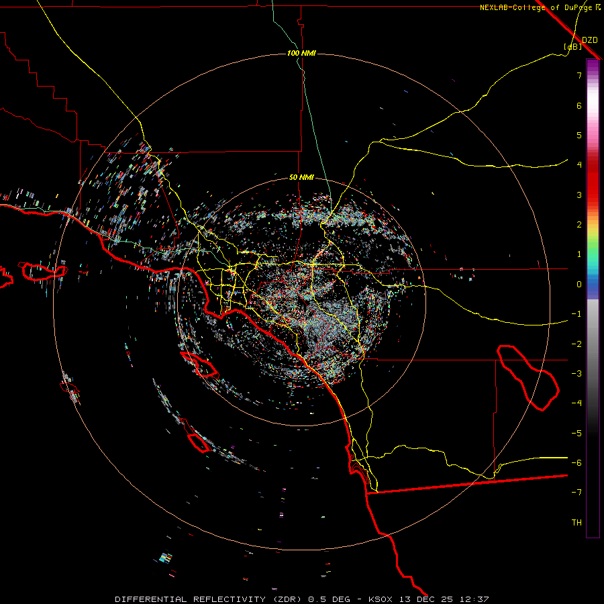604x604 pixels.
Task: Pick the green band of the color bar
Action: (593, 246)
